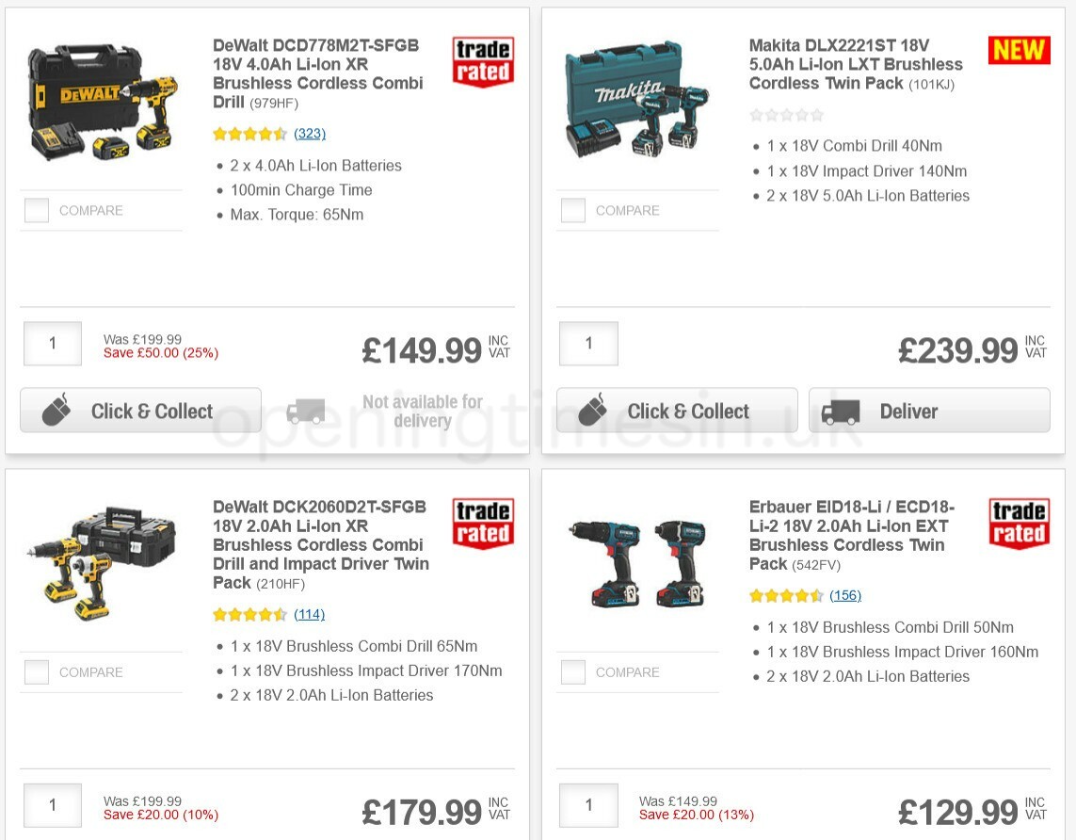
Task: Open the (323) reviews link for DeWalt DCD778M2T
Action: pos(310,133)
